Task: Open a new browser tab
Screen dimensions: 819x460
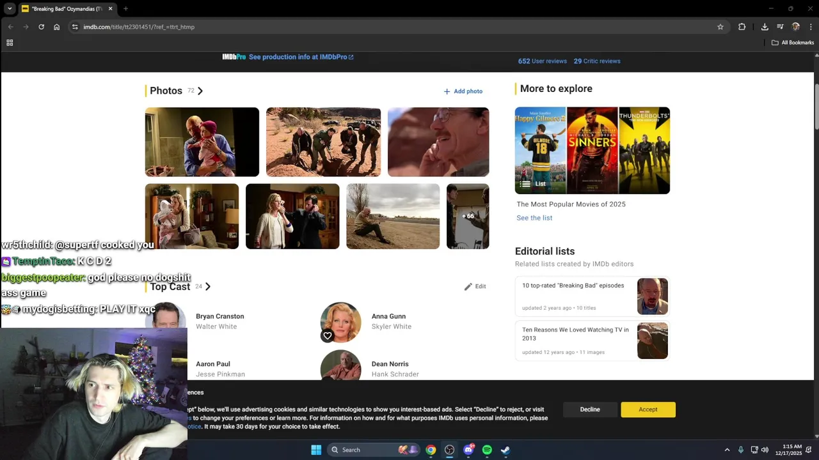Action: 125,9
